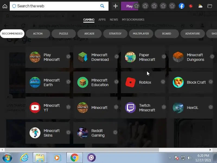Click the search magnifier icon
This screenshot has width=217, height=163.
(102, 6)
